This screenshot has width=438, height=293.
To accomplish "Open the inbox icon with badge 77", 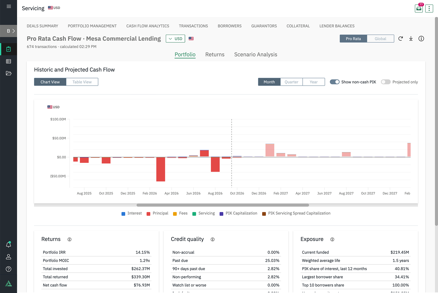I will tap(419, 9).
